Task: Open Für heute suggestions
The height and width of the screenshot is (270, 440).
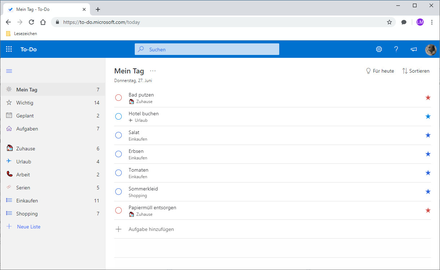Action: pos(380,71)
